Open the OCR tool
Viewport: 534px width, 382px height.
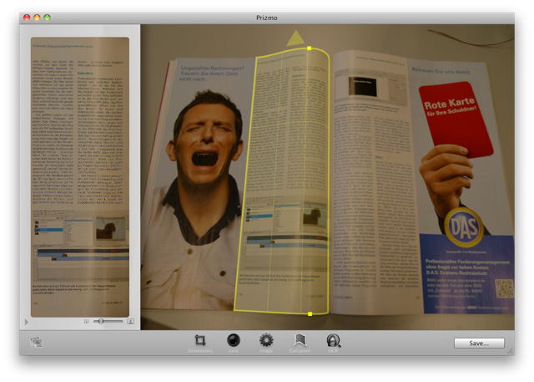pos(333,343)
